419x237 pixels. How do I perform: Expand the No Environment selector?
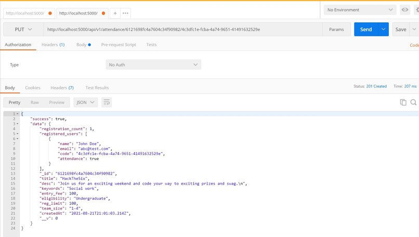pyautogui.click(x=360, y=10)
